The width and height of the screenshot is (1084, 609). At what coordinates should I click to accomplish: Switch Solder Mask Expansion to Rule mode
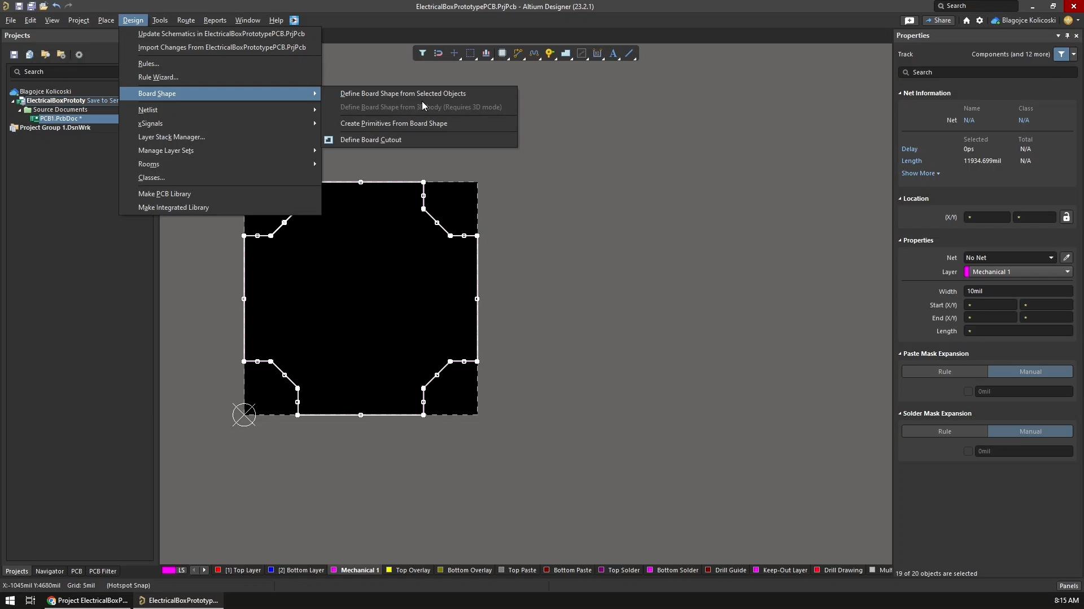(x=943, y=431)
